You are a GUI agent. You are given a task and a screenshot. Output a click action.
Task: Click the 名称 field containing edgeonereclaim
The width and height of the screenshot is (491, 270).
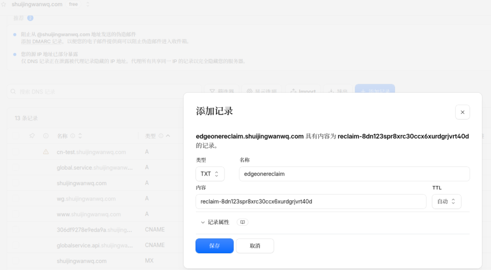[354, 174]
